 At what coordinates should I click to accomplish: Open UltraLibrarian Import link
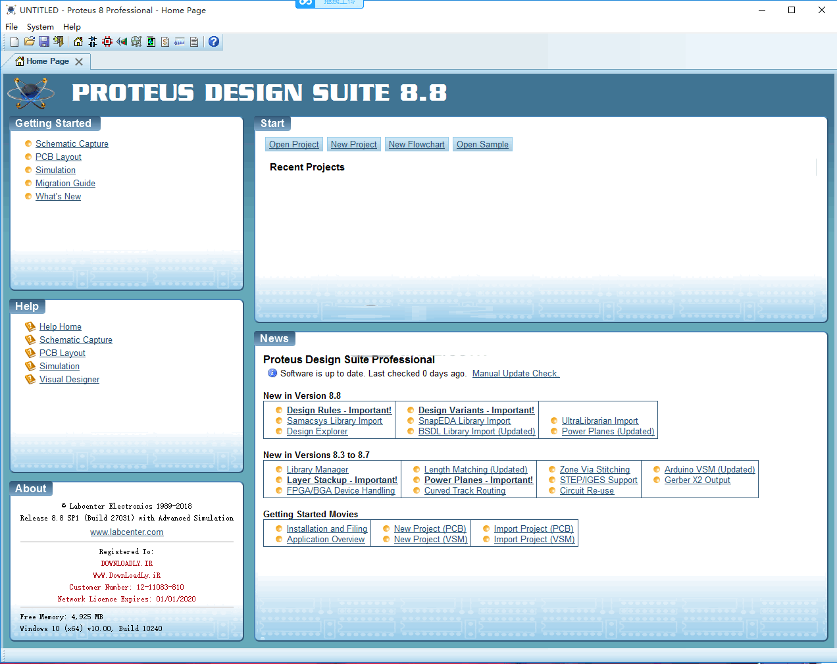[x=600, y=421]
